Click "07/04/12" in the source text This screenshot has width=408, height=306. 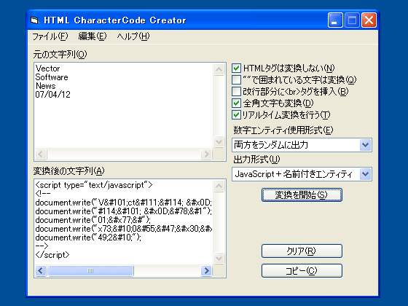(x=52, y=95)
